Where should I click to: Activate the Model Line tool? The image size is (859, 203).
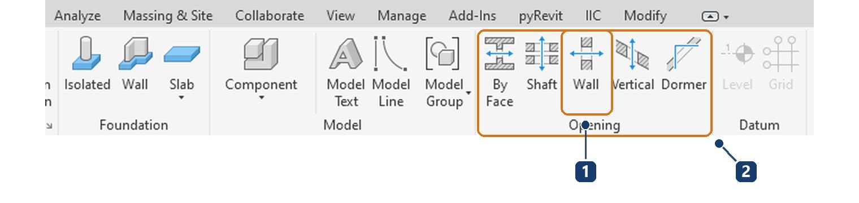pyautogui.click(x=391, y=72)
